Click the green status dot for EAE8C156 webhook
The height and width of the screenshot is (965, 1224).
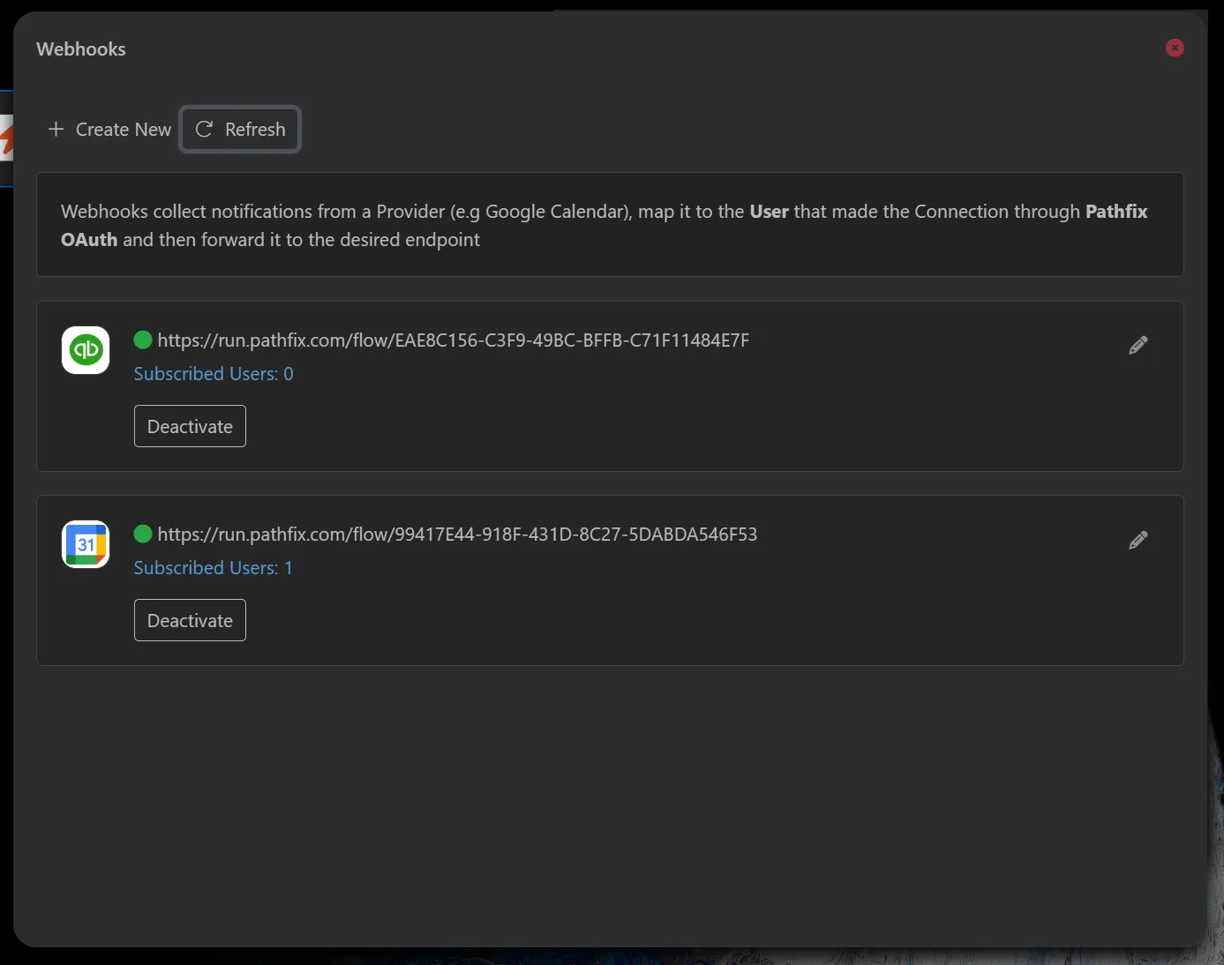[143, 340]
